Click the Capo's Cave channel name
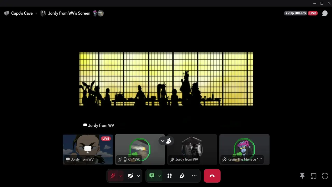The image size is (332, 187). [x=22, y=13]
